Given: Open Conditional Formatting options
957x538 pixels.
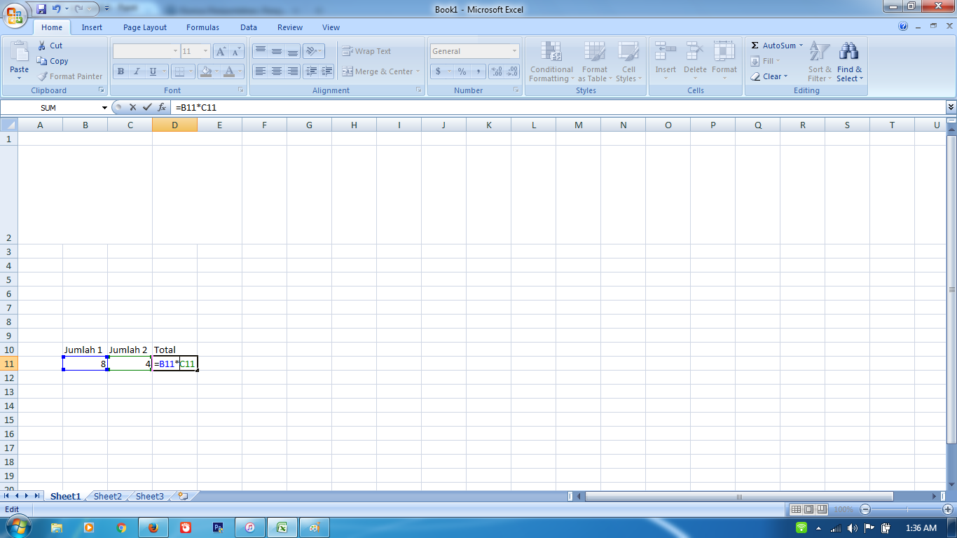Looking at the screenshot, I should pyautogui.click(x=551, y=61).
